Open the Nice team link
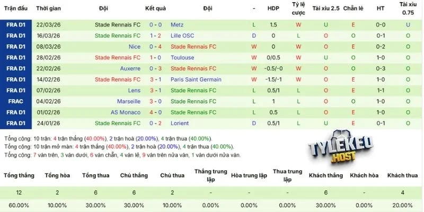The image size is (424, 212). (x=135, y=47)
